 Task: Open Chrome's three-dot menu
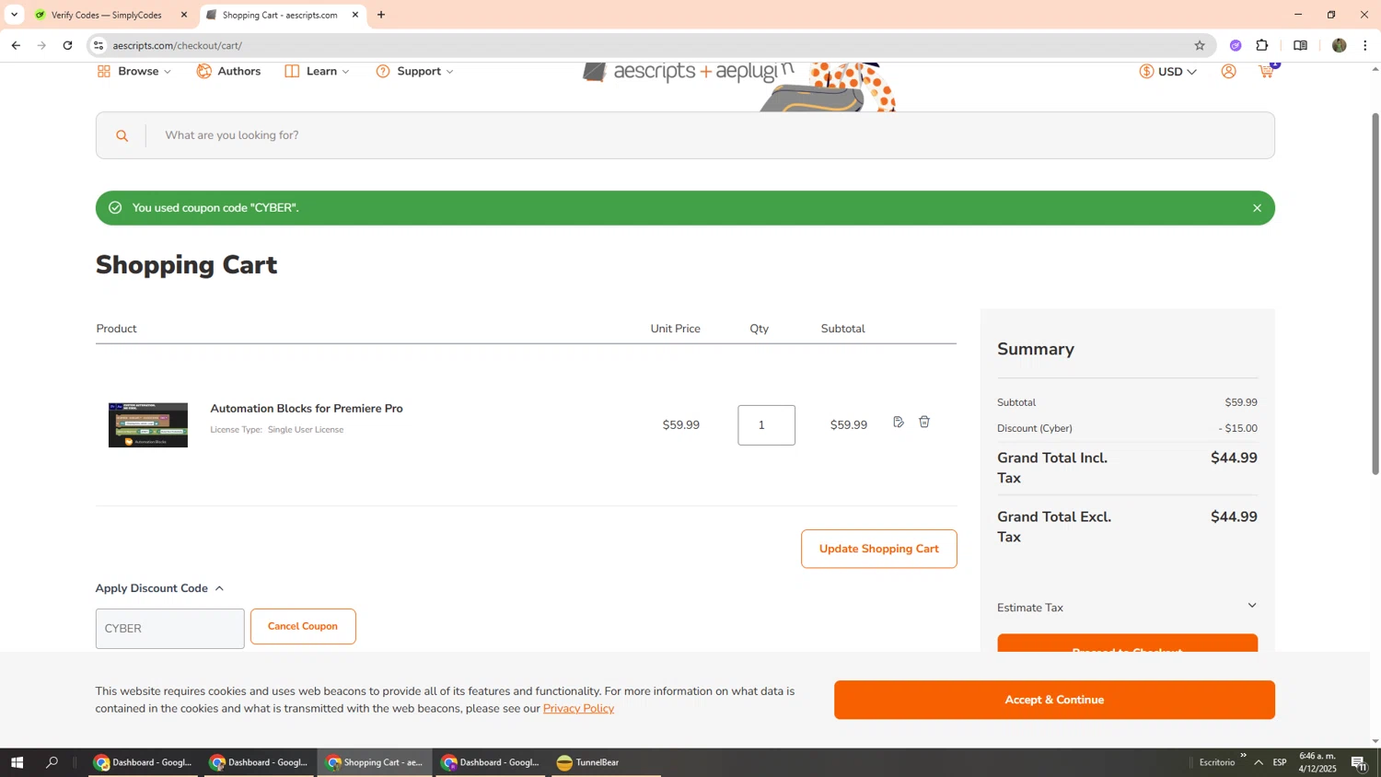click(x=1365, y=45)
